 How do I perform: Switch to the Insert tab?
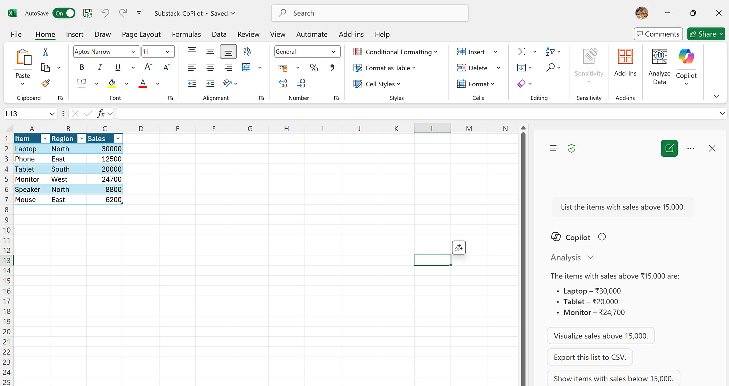pos(75,34)
